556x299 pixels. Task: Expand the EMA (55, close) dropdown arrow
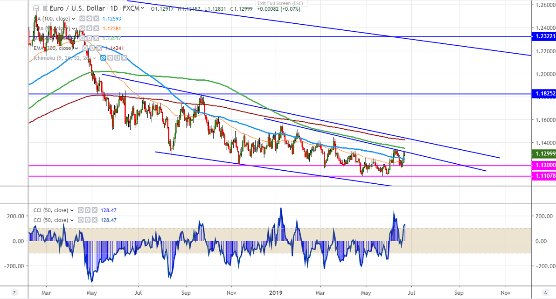[x=74, y=29]
